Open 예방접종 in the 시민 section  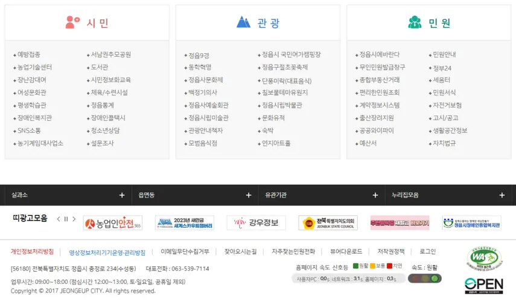click(x=28, y=55)
